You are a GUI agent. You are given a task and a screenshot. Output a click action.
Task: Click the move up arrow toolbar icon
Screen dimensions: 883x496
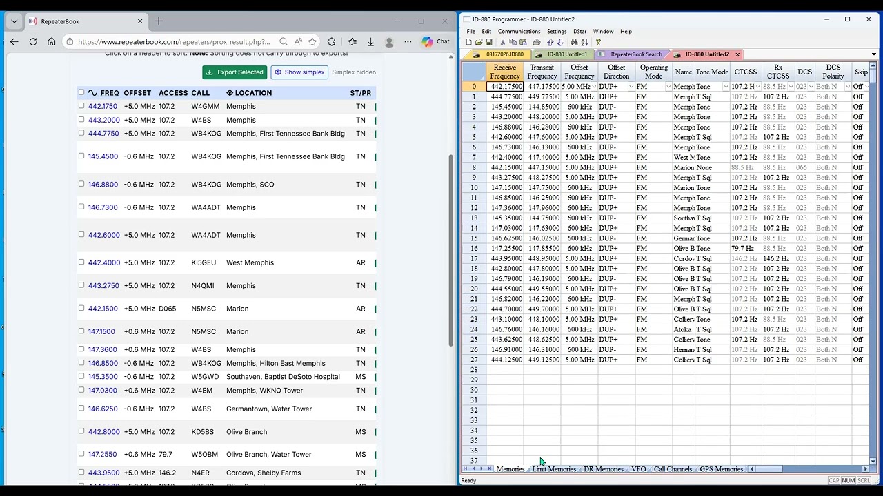coord(550,42)
